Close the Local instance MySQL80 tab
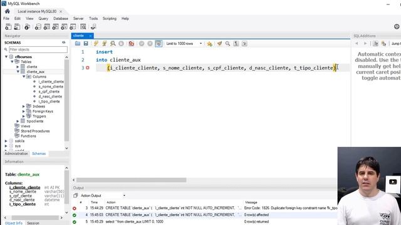 click(x=61, y=11)
